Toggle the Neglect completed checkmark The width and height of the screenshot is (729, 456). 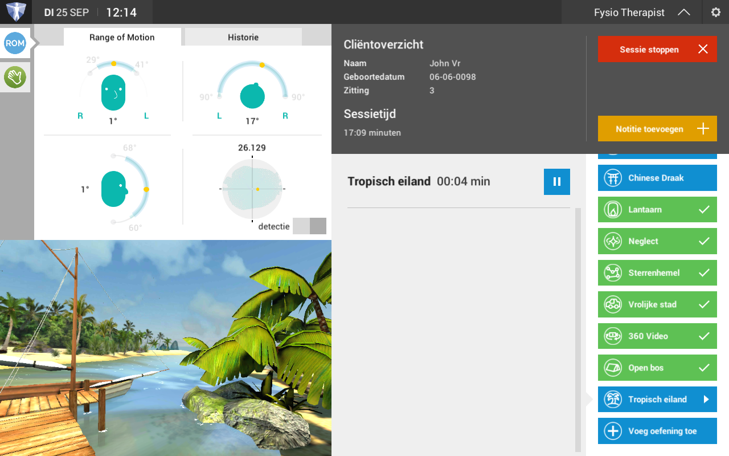pos(704,241)
